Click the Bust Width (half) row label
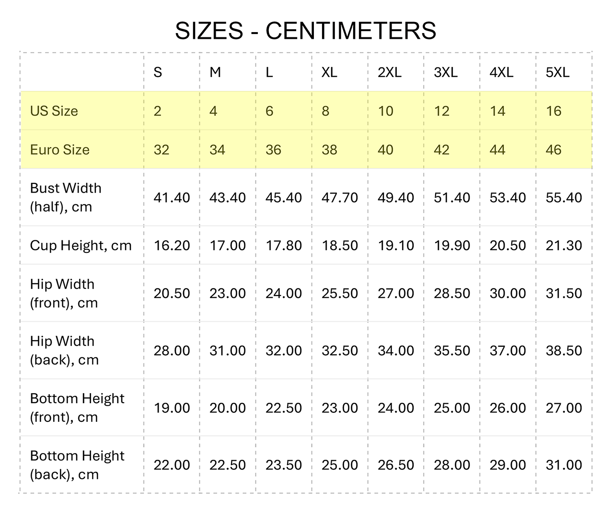The height and width of the screenshot is (511, 611). pyautogui.click(x=66, y=197)
